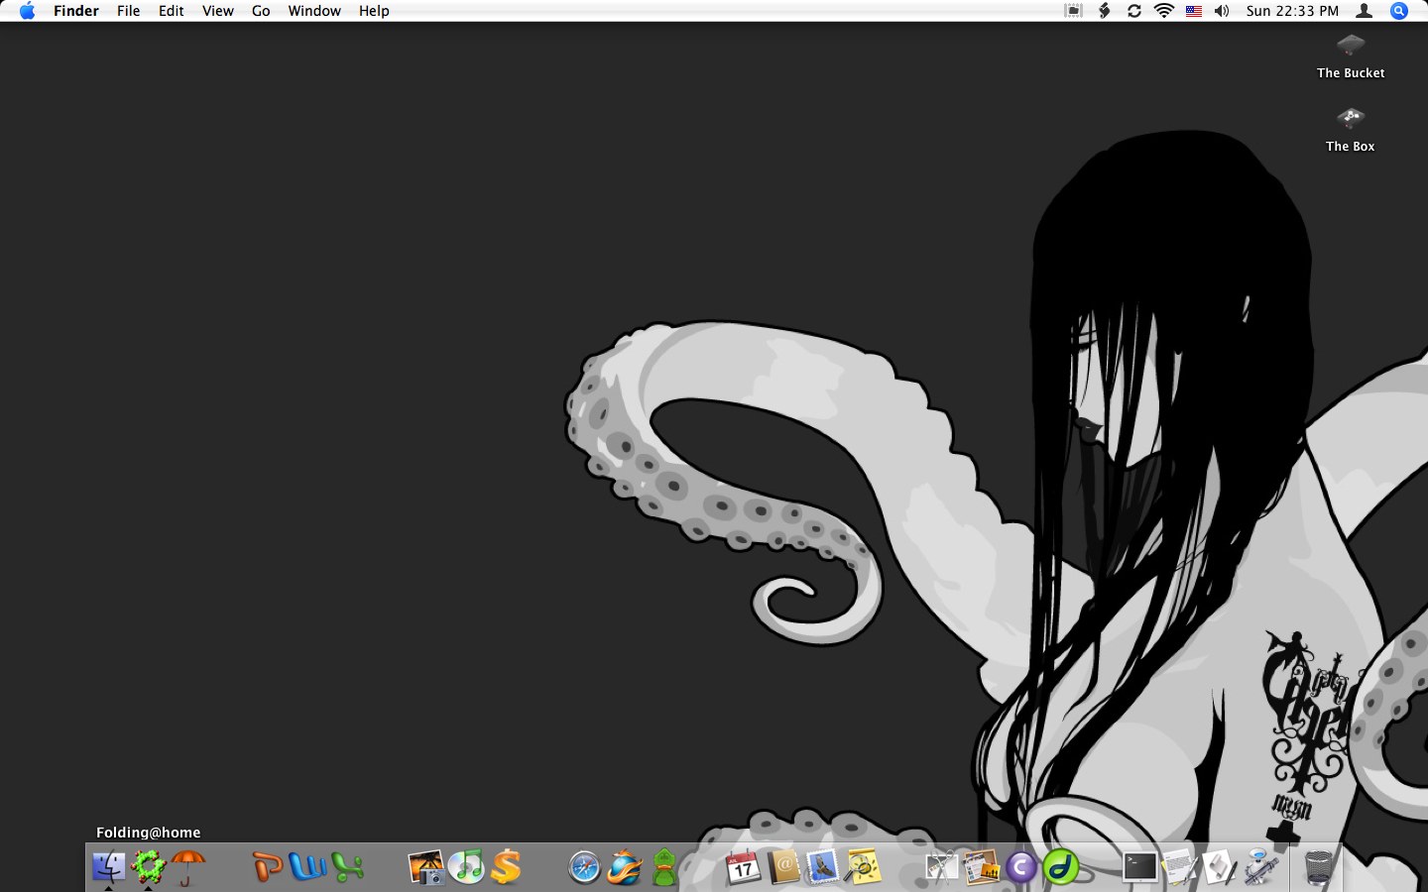1428x892 pixels.
Task: Open iPhoto from the Dock
Action: click(426, 867)
